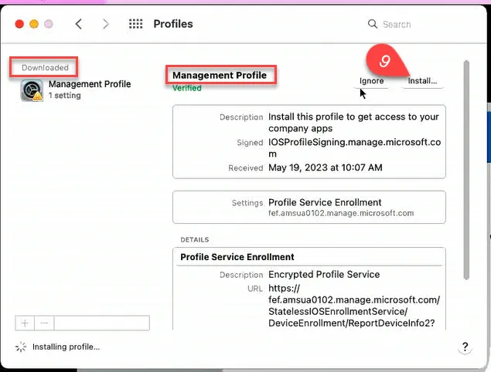The image size is (491, 372).
Task: Go forward with the right chevron
Action: coord(106,24)
